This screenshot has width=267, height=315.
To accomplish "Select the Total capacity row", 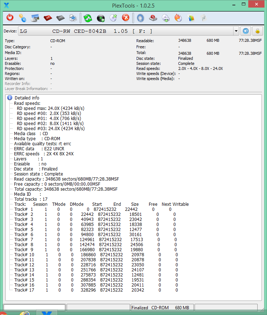I will pos(66,189).
